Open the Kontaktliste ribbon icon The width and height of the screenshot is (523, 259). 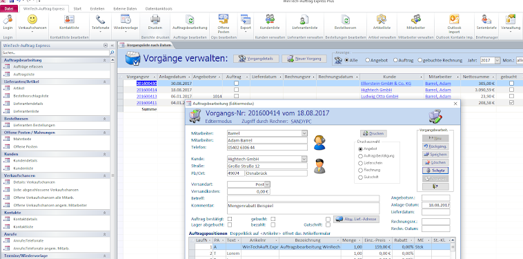pyautogui.click(x=69, y=19)
